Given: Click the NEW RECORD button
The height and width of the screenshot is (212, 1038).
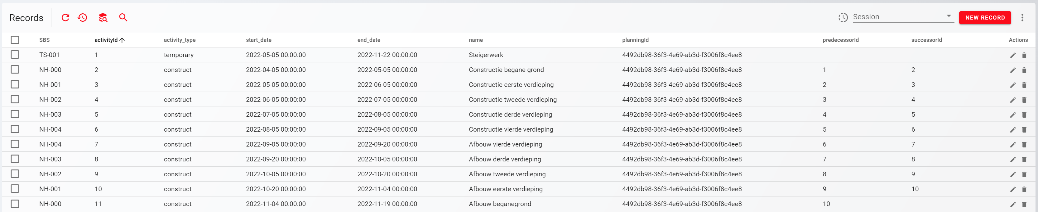Looking at the screenshot, I should coord(984,18).
